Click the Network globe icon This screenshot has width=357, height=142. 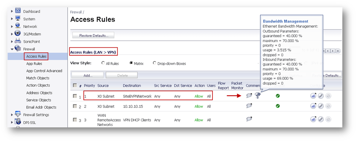pyautogui.click(x=18, y=26)
